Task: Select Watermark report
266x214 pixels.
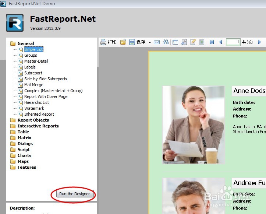Action: pos(34,108)
